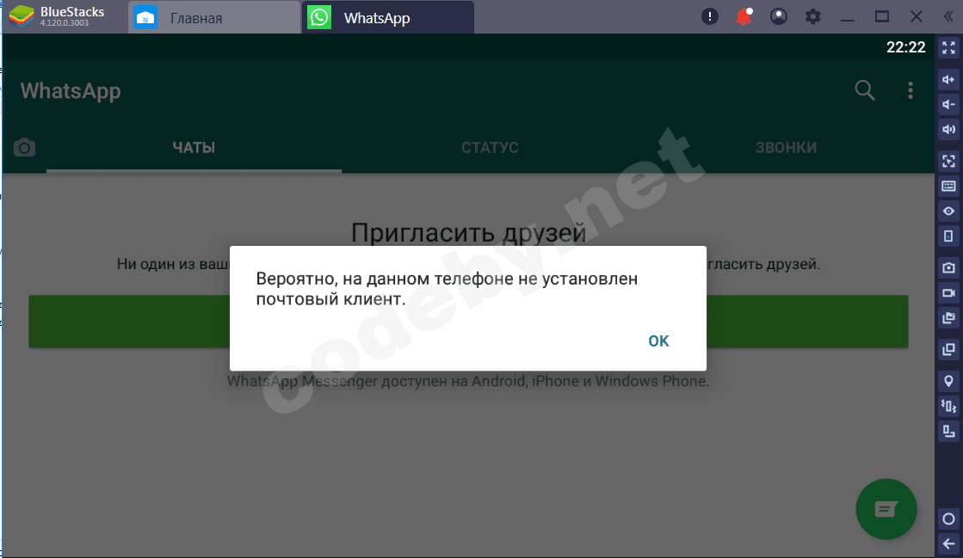This screenshot has width=963, height=558.
Task: Click the Пригласить друзей heading
Action: coord(469,232)
